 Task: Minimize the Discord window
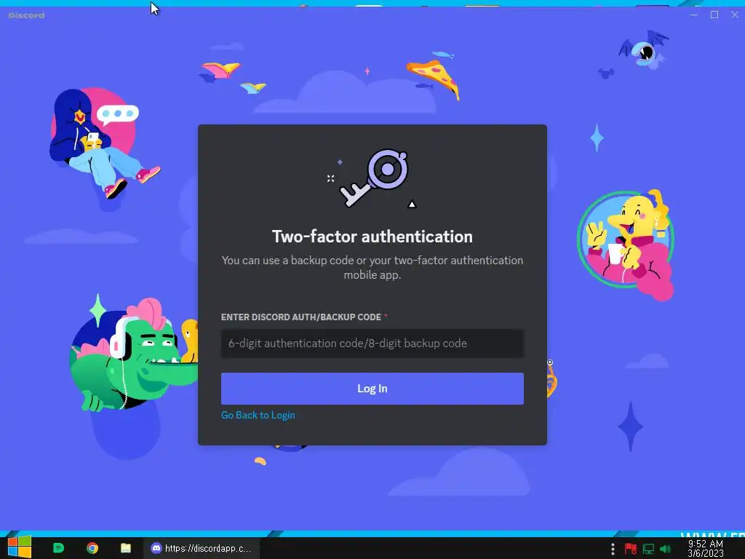tap(693, 15)
